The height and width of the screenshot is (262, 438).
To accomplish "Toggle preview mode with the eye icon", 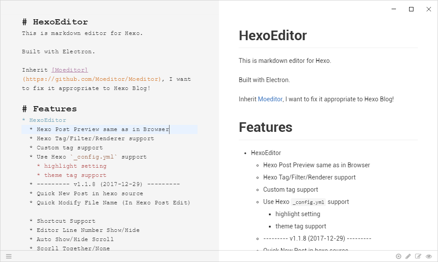I will pyautogui.click(x=429, y=256).
